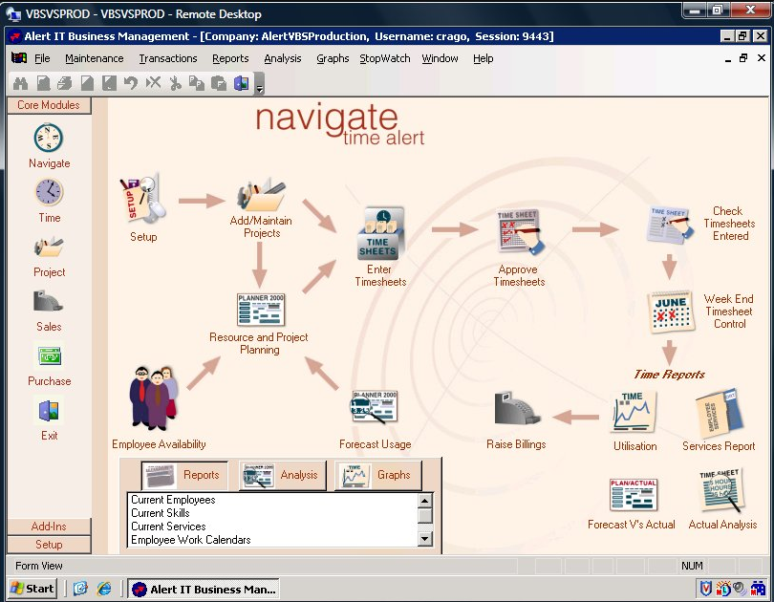Select the Time module in sidebar

point(49,194)
